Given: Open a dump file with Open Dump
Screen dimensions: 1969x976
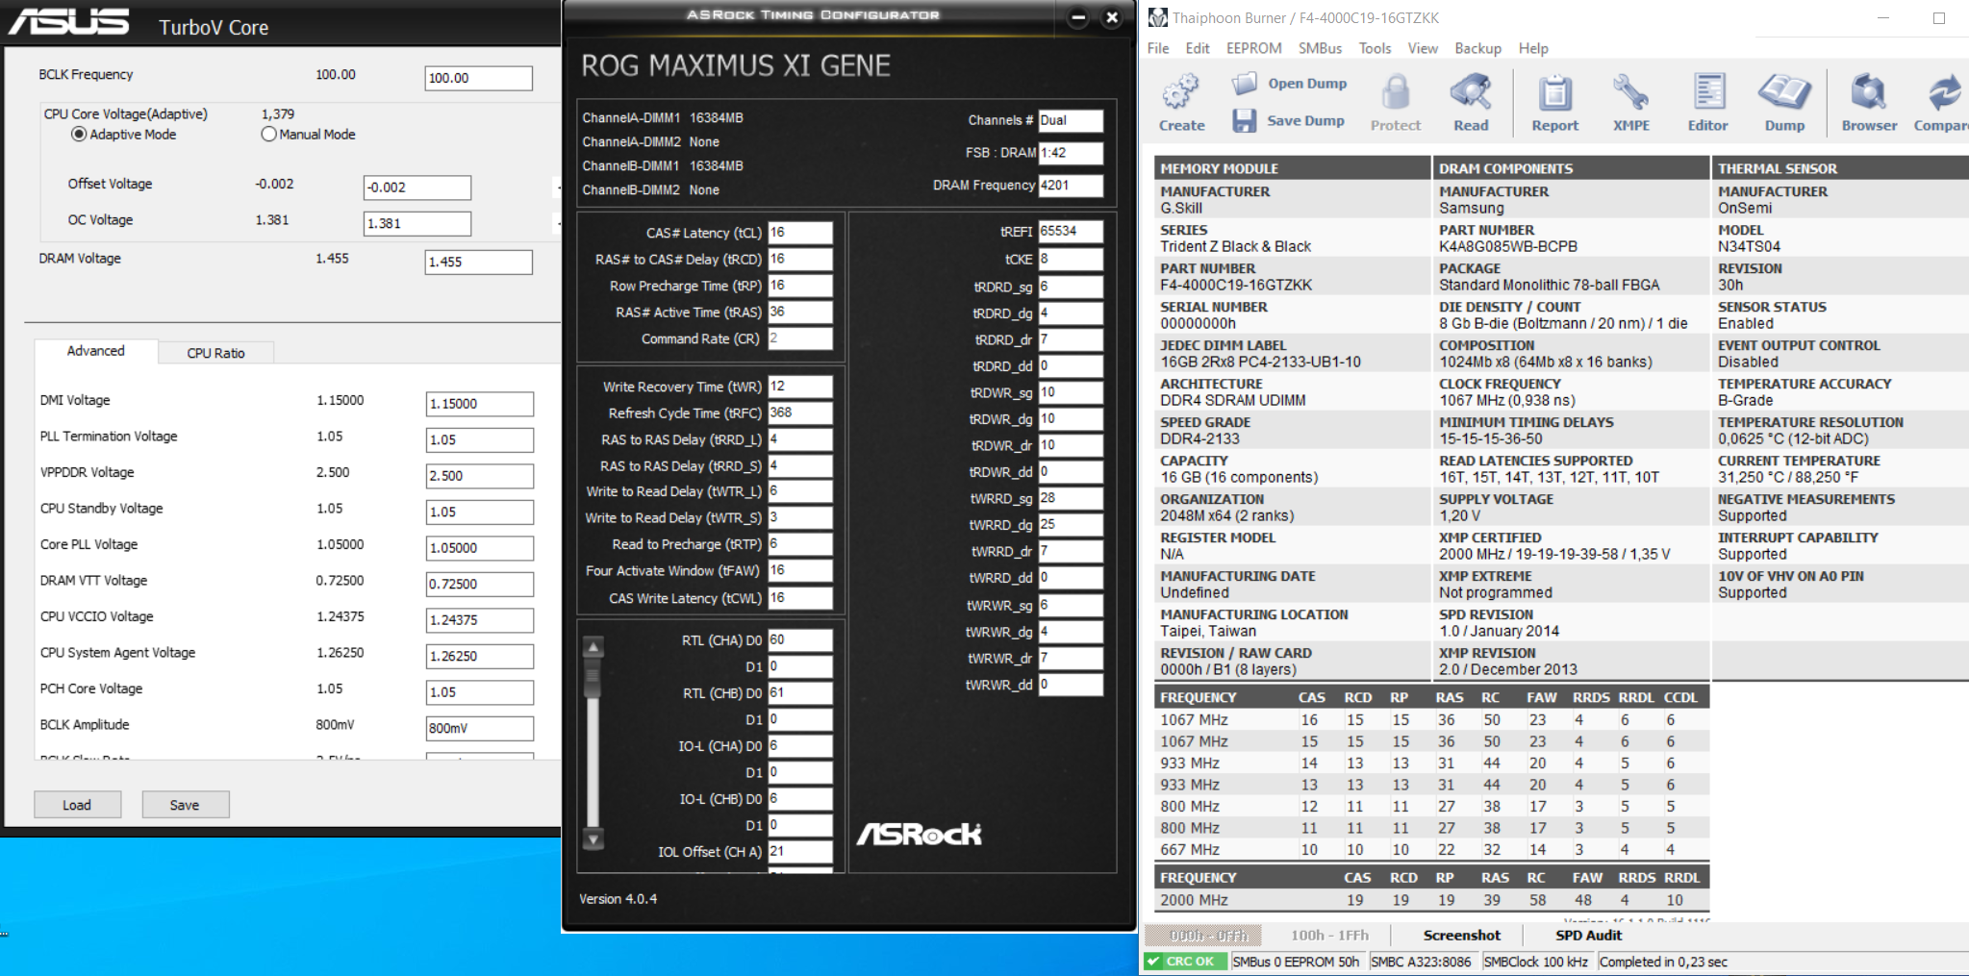Looking at the screenshot, I should tap(1290, 84).
